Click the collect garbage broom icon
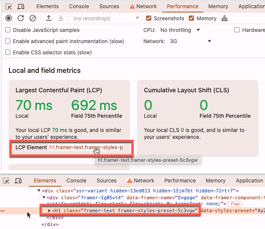265x229 pixels. (224, 18)
